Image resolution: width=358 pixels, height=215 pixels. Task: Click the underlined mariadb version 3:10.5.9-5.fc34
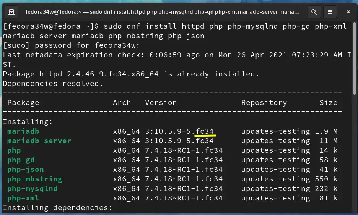point(179,131)
